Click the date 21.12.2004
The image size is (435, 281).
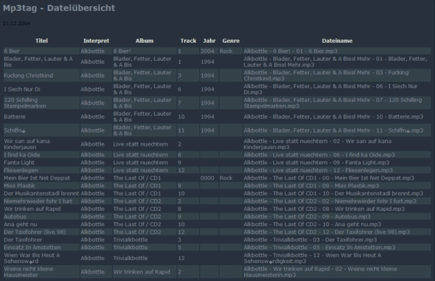pos(17,23)
